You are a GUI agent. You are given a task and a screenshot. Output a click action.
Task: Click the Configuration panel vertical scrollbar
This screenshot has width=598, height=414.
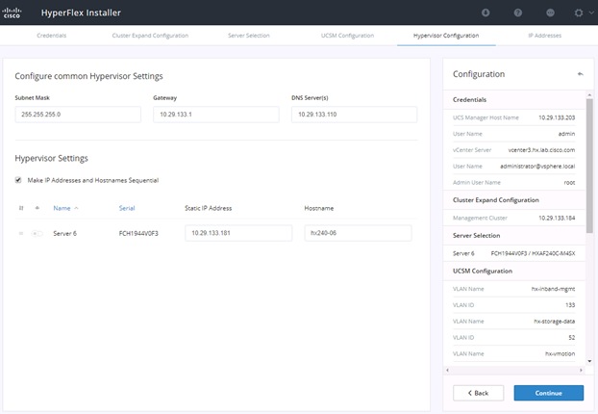[589, 165]
